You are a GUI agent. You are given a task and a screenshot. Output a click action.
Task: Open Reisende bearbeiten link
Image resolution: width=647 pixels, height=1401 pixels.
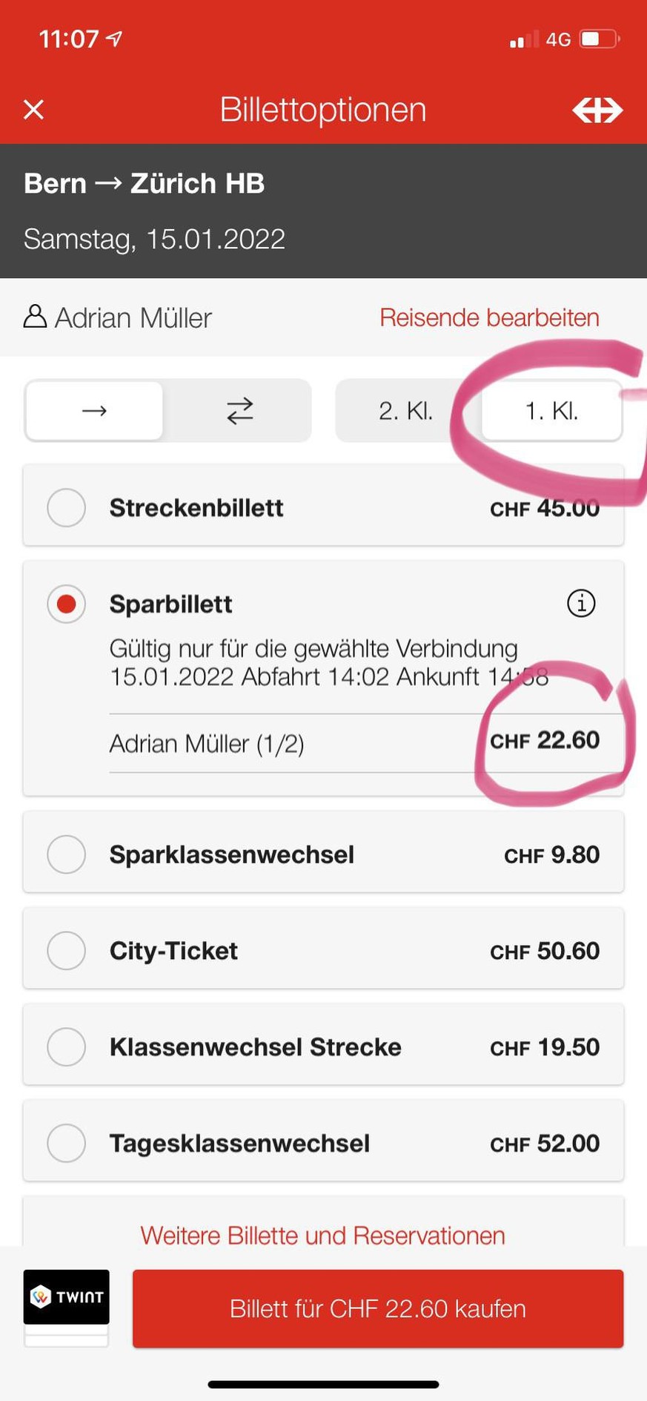pyautogui.click(x=489, y=317)
